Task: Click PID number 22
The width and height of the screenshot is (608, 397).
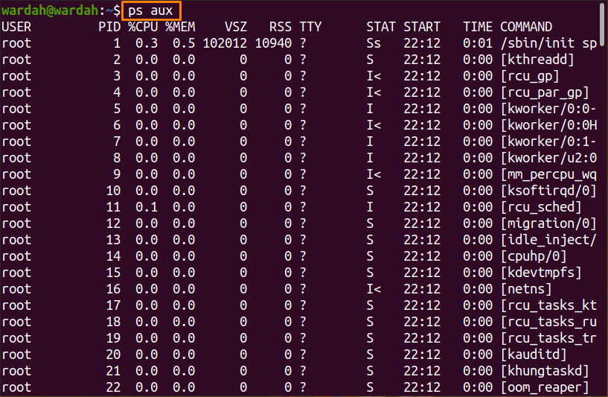Action: click(113, 387)
